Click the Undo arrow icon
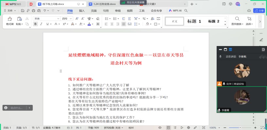The height and width of the screenshot is (130, 267). [44, 10]
